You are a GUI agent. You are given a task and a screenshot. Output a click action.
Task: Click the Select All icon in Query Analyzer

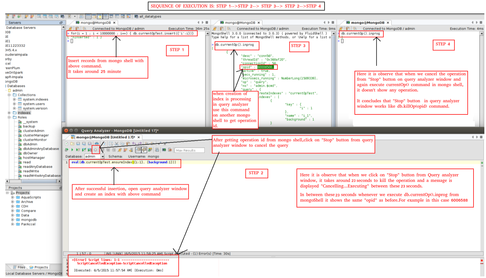pos(111,144)
